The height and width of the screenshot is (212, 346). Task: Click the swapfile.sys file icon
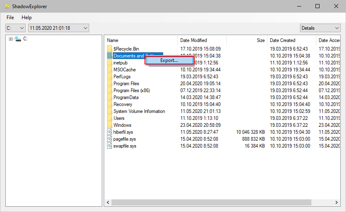tap(109, 146)
